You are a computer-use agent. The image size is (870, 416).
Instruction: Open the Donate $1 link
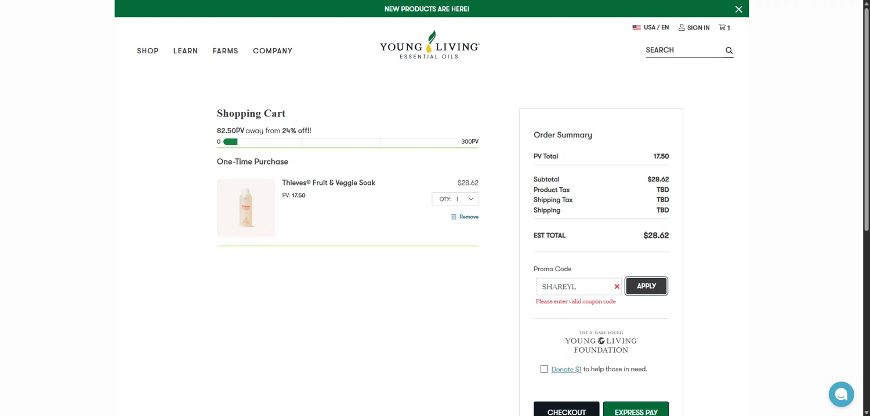[566, 369]
